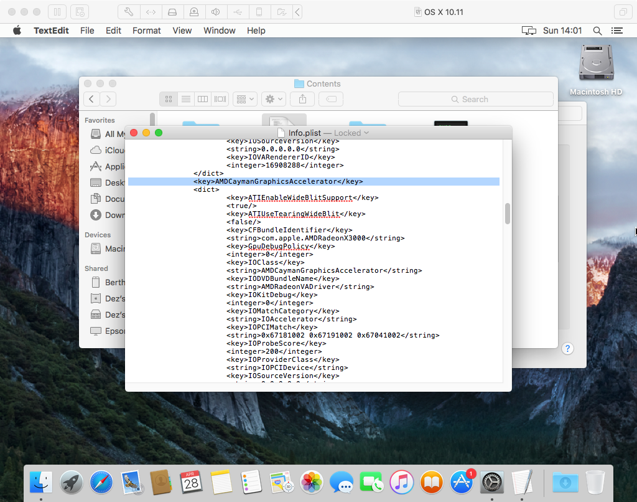Viewport: 637px width, 502px height.
Task: Switch Finder to list view
Action: [185, 99]
